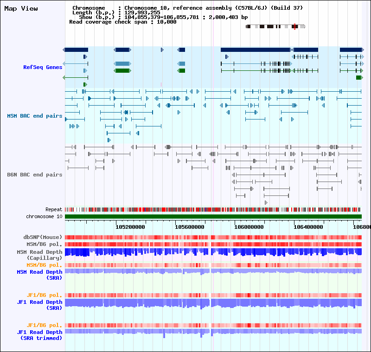Screen dimensions: 371x352
Task: Open the dbSNP(Mouse) track label
Action: click(x=43, y=237)
